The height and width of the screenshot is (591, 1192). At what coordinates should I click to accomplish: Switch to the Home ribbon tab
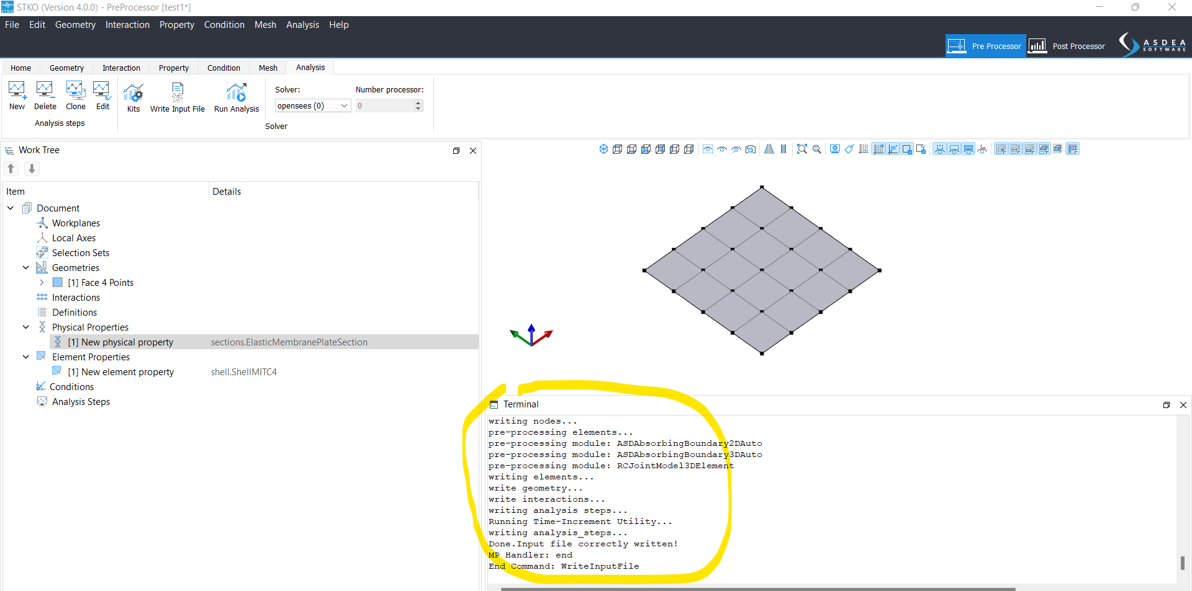pos(20,68)
